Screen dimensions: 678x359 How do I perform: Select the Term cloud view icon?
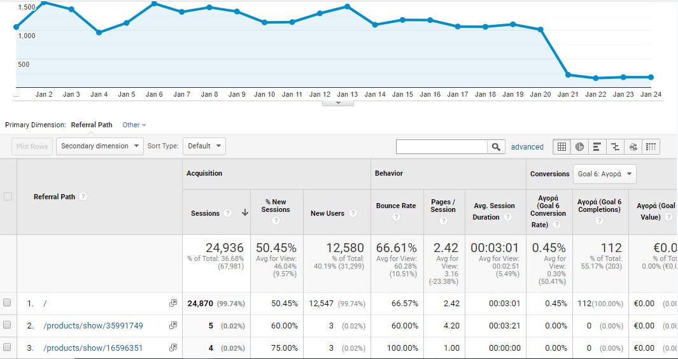tap(633, 146)
